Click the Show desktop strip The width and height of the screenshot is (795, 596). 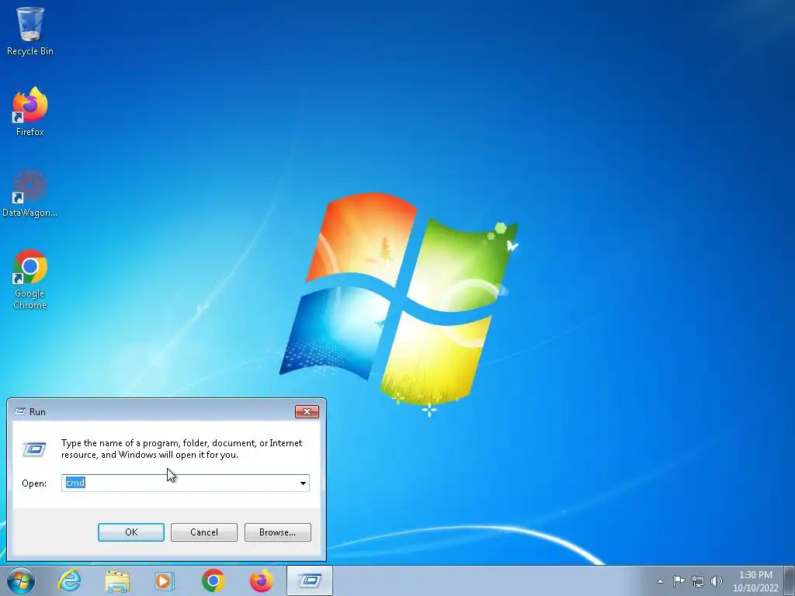tap(791, 580)
